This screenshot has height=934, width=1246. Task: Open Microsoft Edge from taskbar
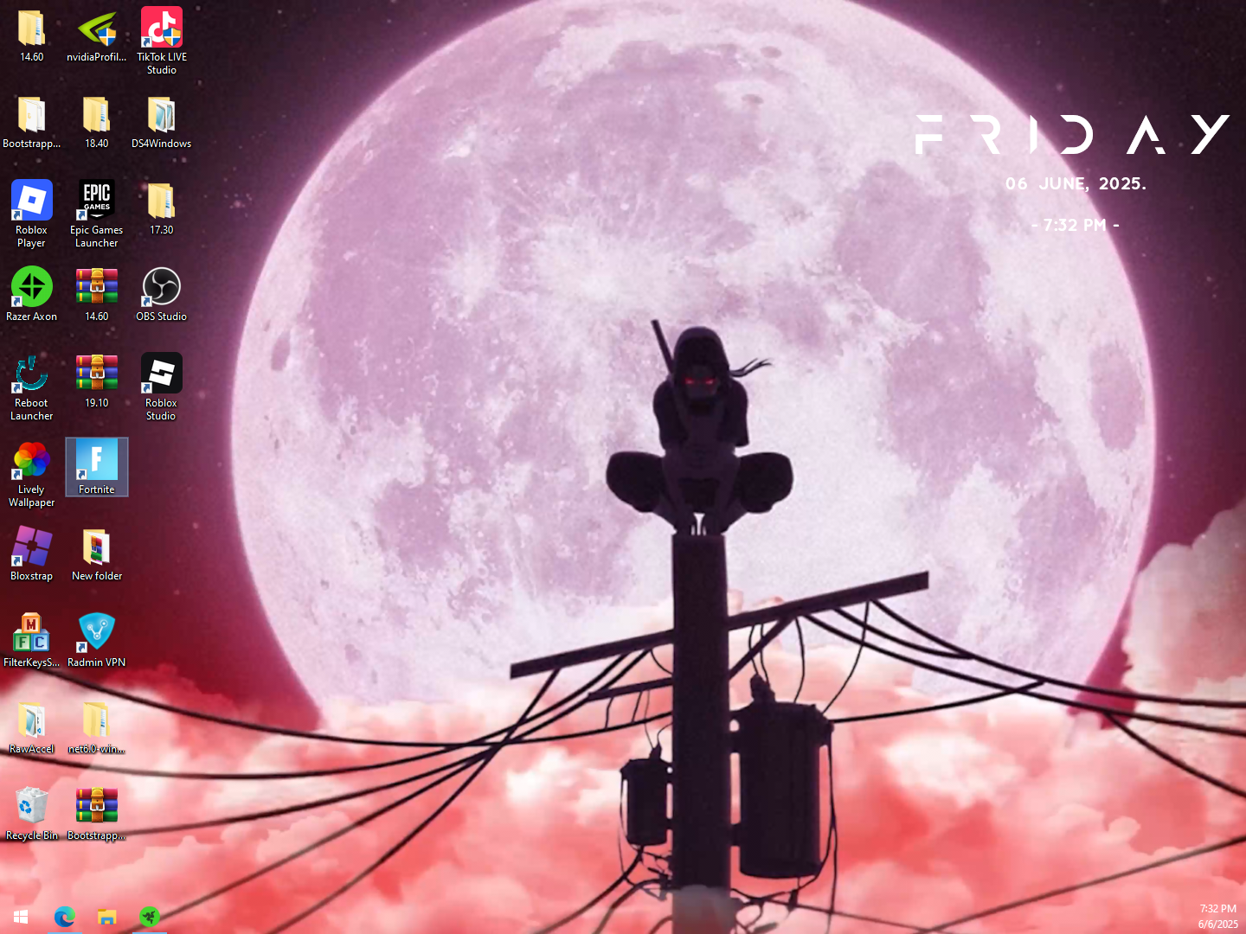(x=64, y=917)
